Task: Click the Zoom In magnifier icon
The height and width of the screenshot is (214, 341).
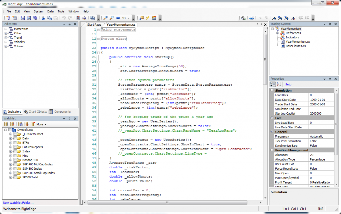Action: point(106,18)
